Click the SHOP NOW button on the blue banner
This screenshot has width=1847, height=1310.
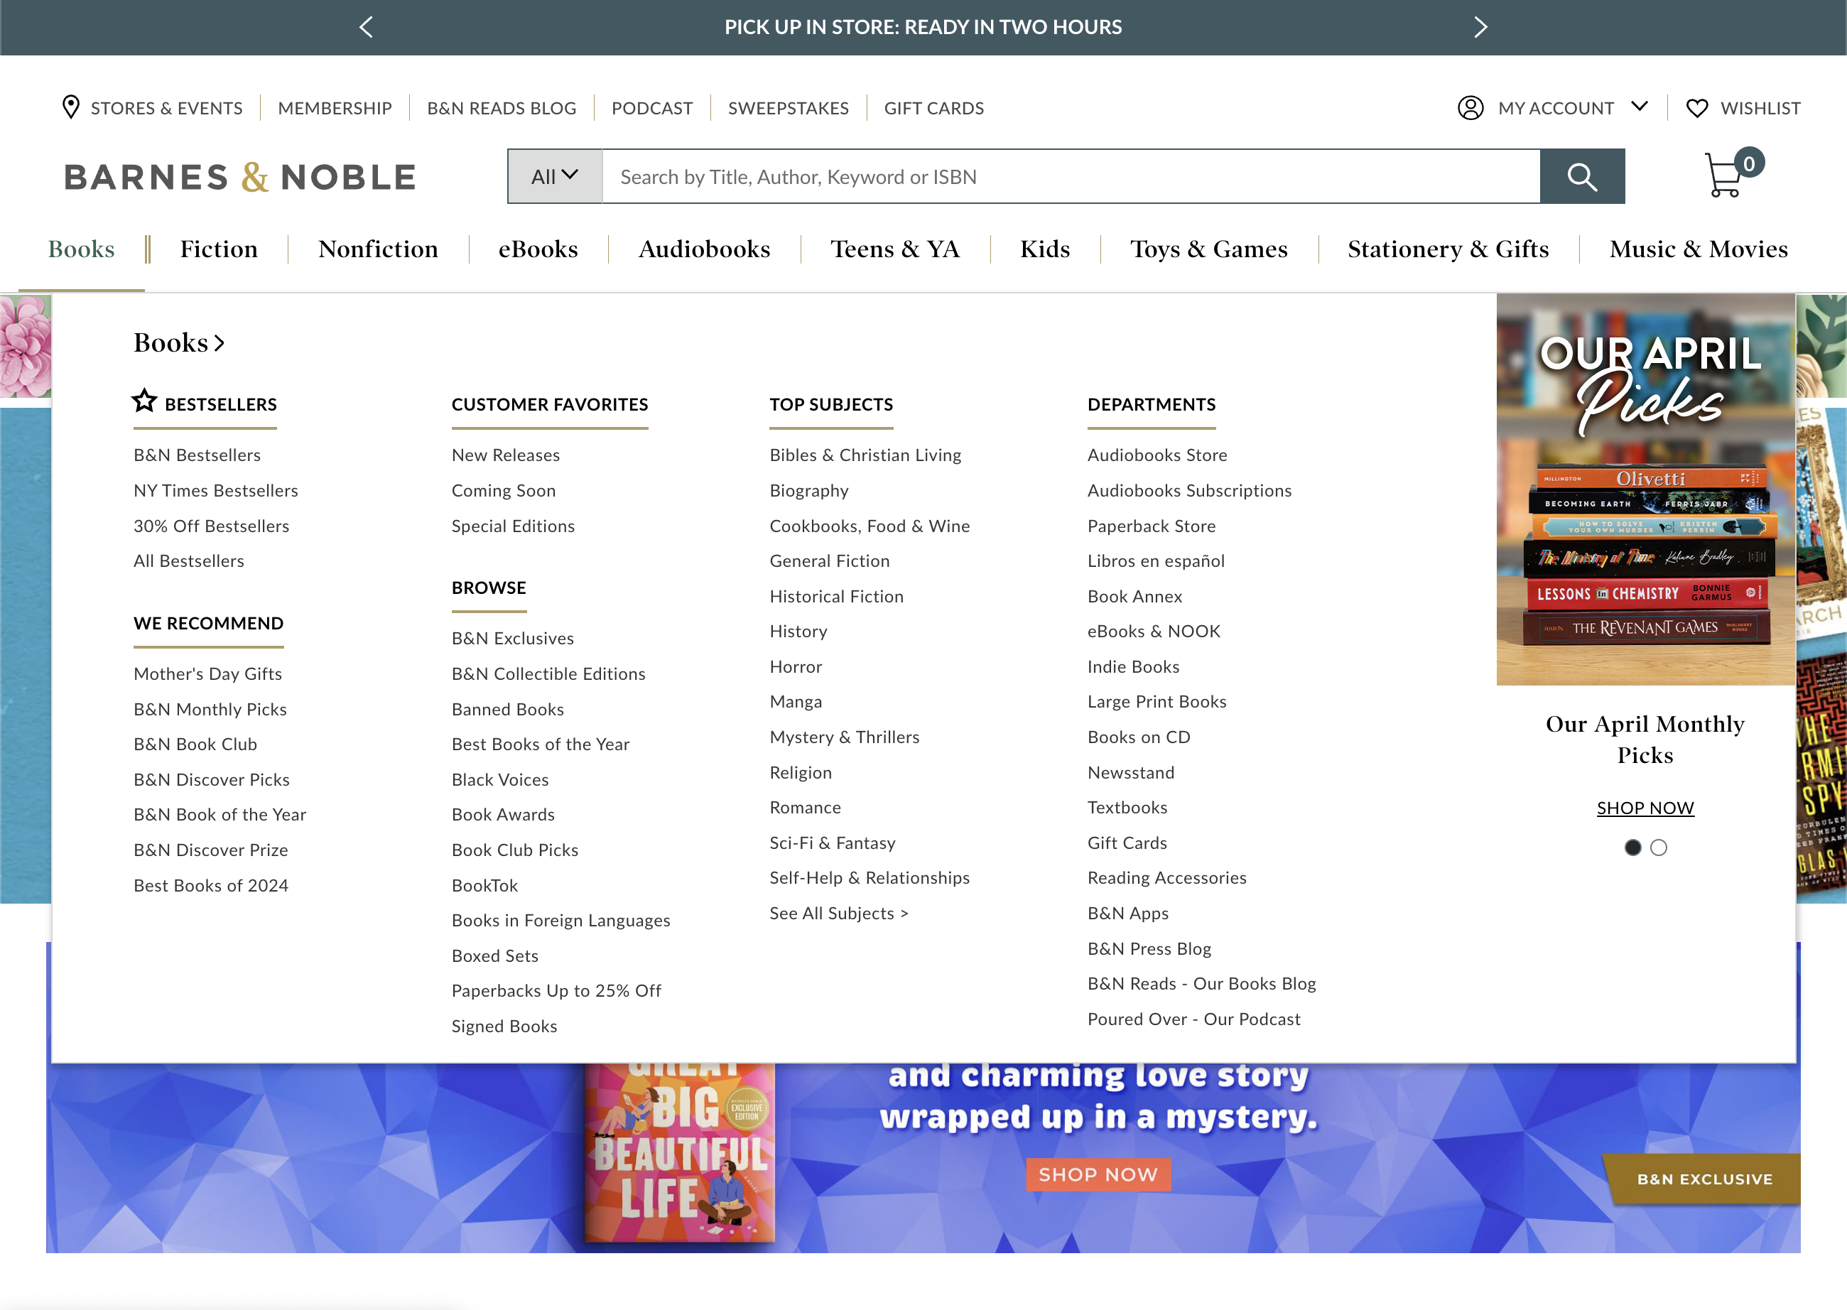(1097, 1174)
